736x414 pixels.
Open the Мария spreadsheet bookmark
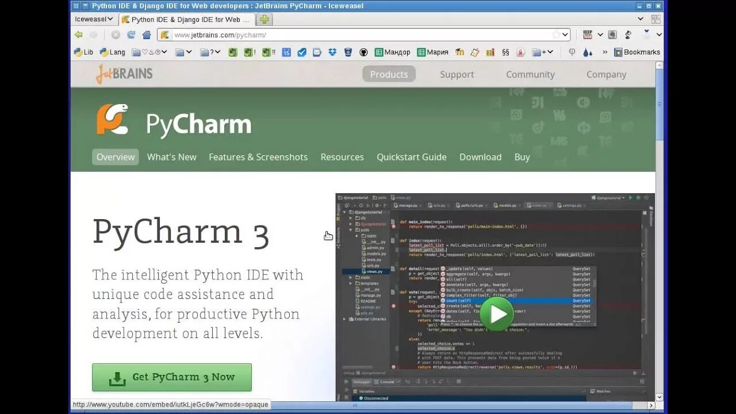pyautogui.click(x=433, y=52)
